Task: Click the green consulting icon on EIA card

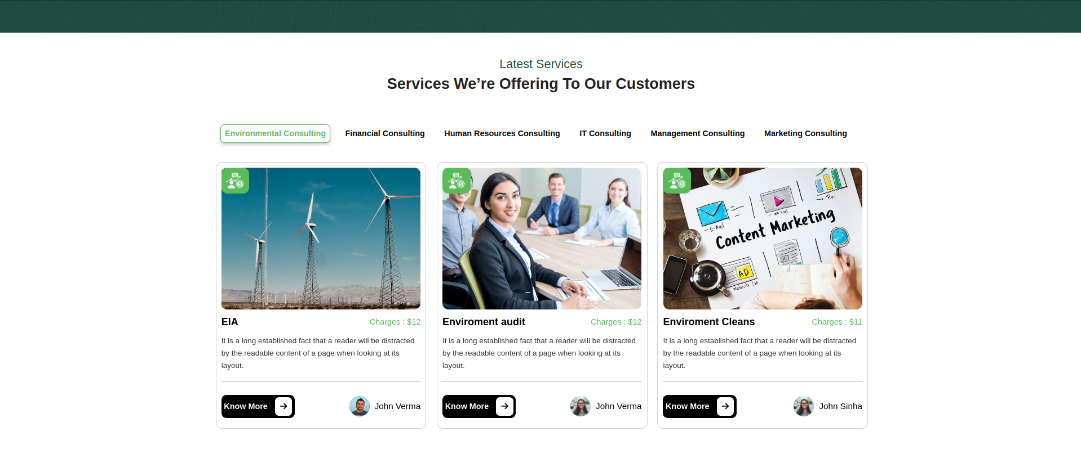Action: pyautogui.click(x=235, y=181)
